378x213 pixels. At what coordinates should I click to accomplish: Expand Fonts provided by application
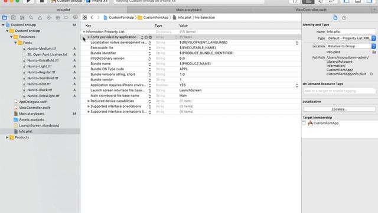pyautogui.click(x=89, y=37)
